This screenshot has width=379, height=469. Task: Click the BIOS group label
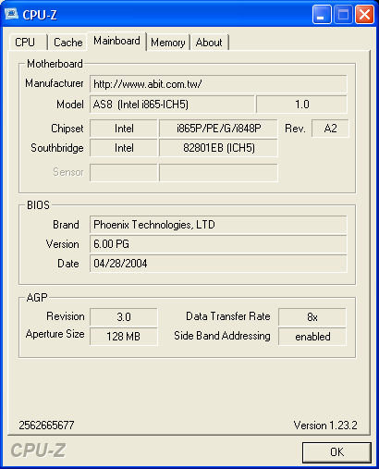(38, 205)
